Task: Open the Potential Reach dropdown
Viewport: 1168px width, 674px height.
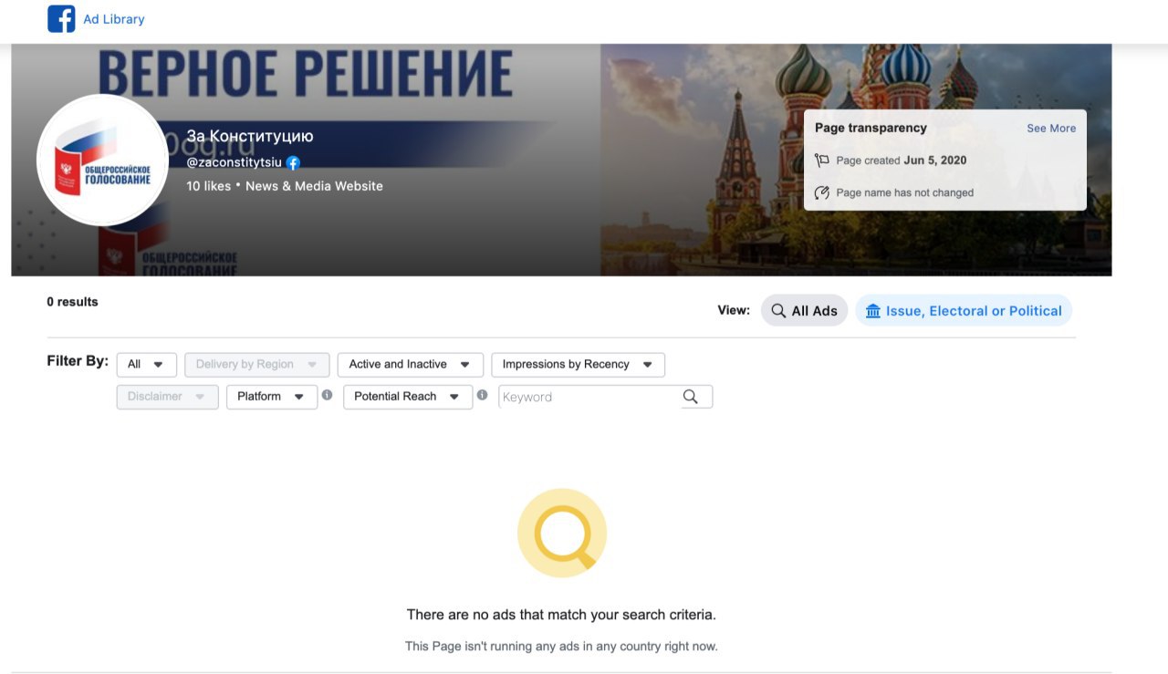Action: pos(407,397)
